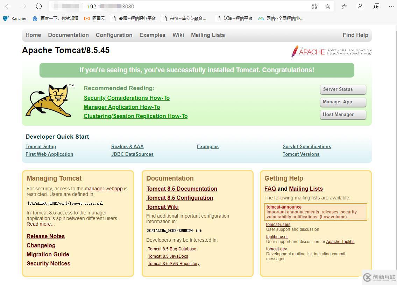
Task: Open Security Considerations How-To
Action: 127,98
